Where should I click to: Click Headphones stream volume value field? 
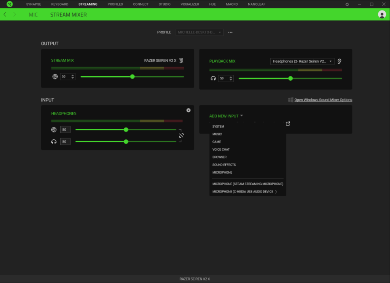click(65, 130)
